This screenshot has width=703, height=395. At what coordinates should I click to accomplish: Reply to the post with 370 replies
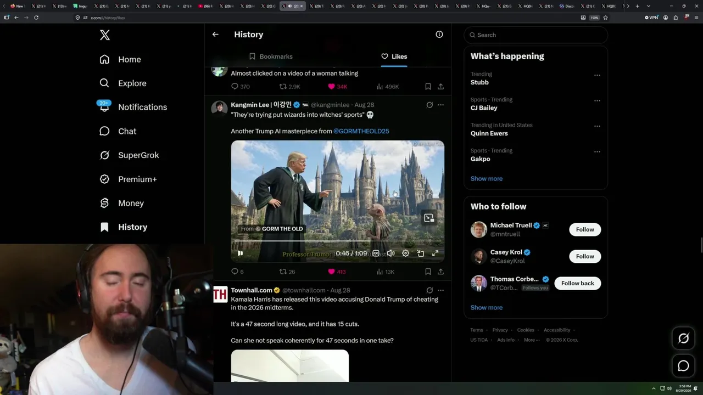(x=241, y=87)
